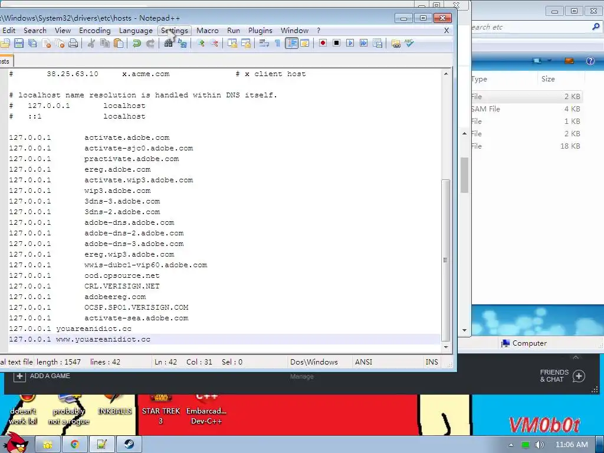Click INS mode in status bar
Screen dimensions: 604x453
click(431, 362)
